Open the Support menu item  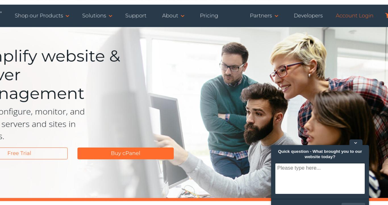tap(136, 16)
